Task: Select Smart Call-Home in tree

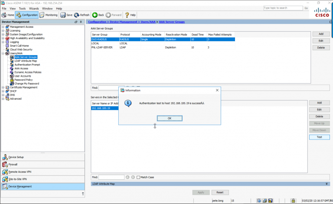Action: pyautogui.click(x=19, y=46)
